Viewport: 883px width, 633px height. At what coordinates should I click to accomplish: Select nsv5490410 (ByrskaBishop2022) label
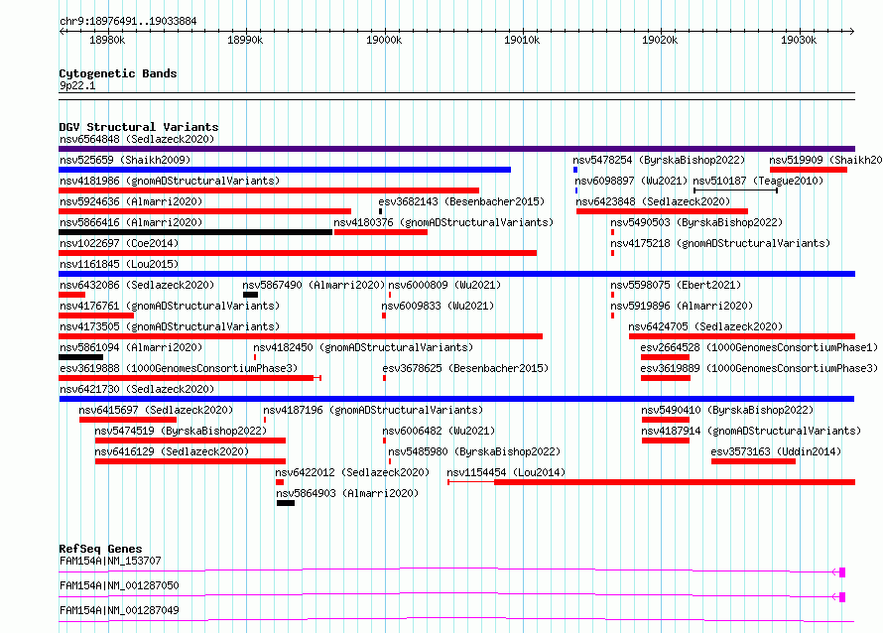727,410
